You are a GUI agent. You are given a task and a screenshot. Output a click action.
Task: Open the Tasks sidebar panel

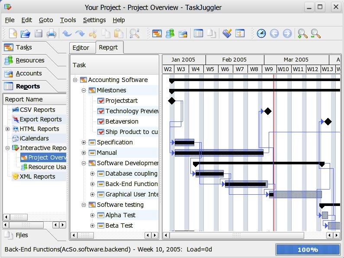click(24, 47)
